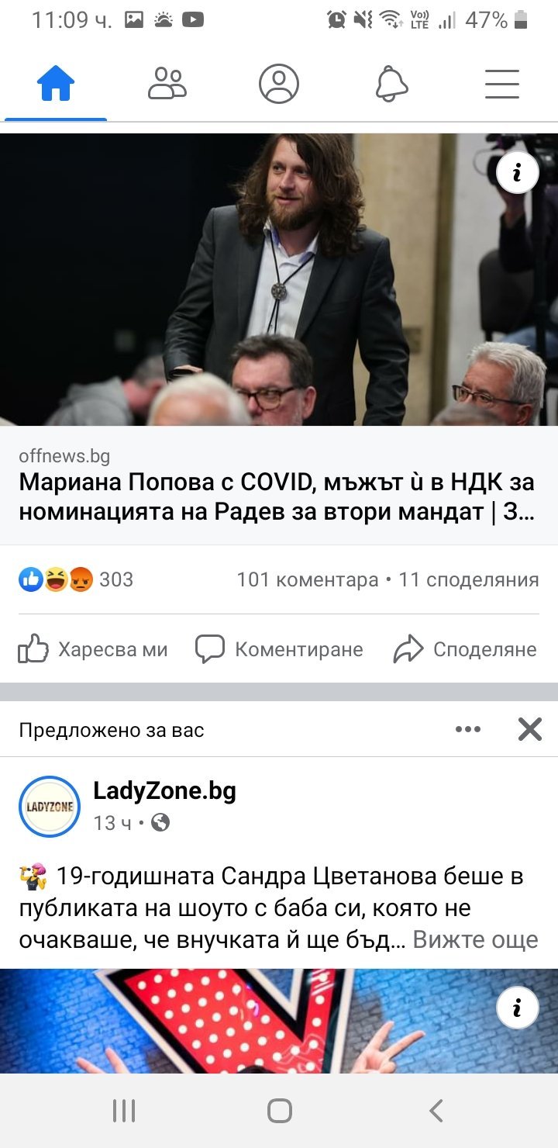558x1148 pixels.
Task: Open the Notifications bell
Action: pos(391,84)
